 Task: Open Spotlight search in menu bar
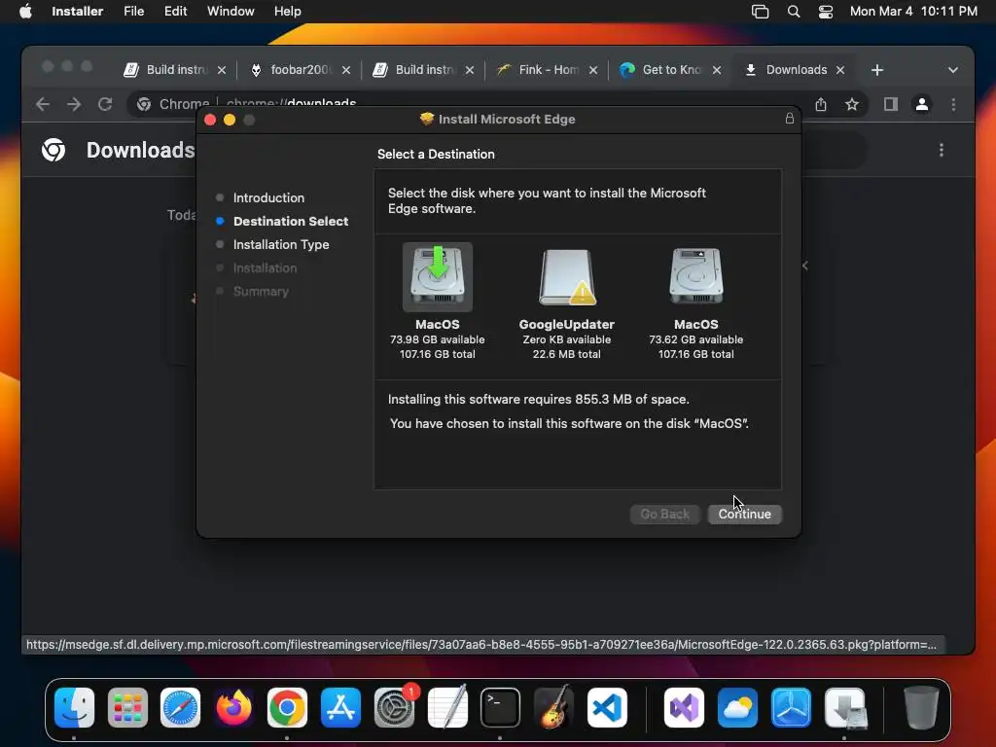pyautogui.click(x=794, y=12)
